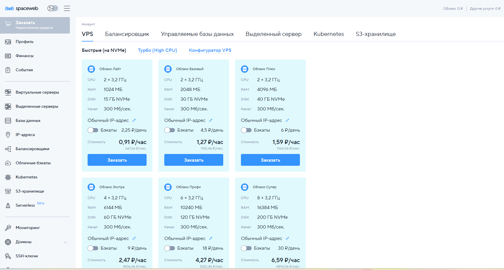
Task: Click Другие услуги: 0 ₽ balance
Action: 485,9
